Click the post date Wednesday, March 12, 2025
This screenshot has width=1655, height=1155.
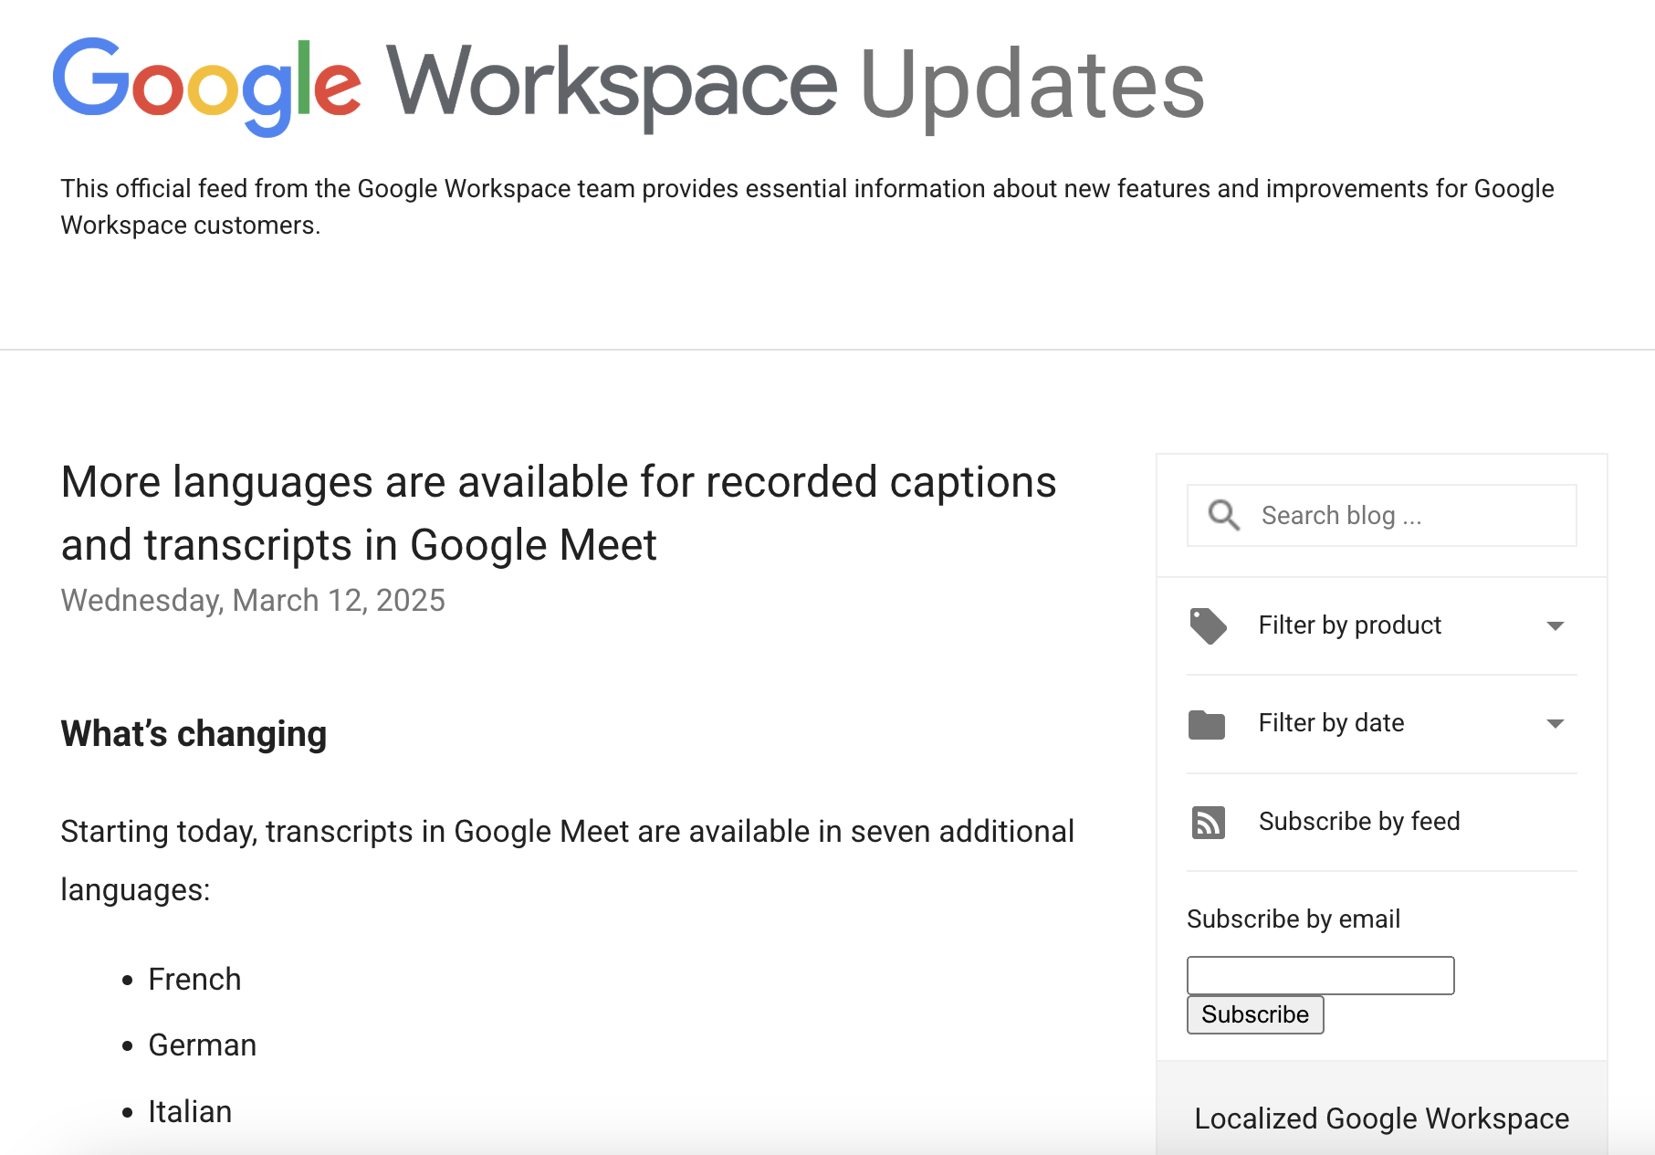(x=253, y=600)
